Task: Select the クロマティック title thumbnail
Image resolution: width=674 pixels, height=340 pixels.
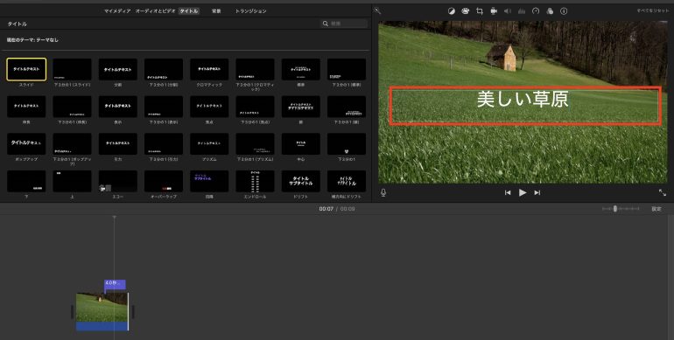Action: click(209, 70)
